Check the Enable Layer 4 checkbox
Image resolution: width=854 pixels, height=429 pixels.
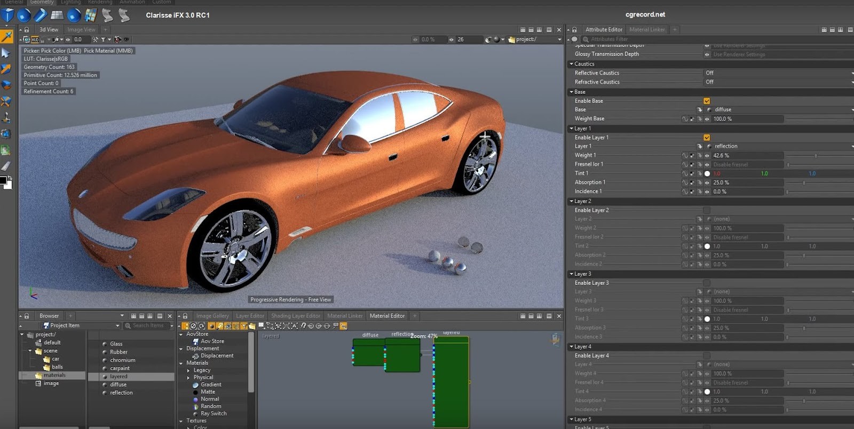tap(707, 355)
